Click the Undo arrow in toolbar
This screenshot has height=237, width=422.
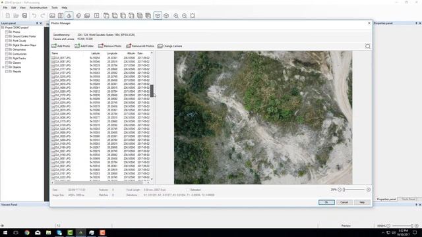(x=34, y=16)
